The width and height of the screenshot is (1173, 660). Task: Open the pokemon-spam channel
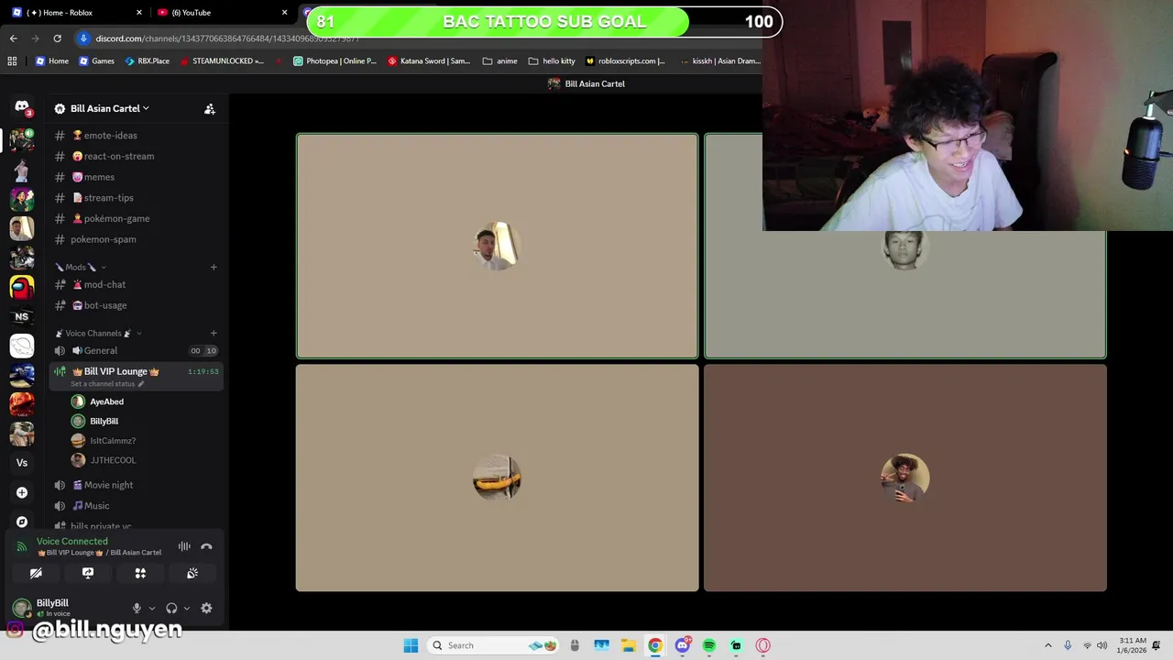coord(137,239)
